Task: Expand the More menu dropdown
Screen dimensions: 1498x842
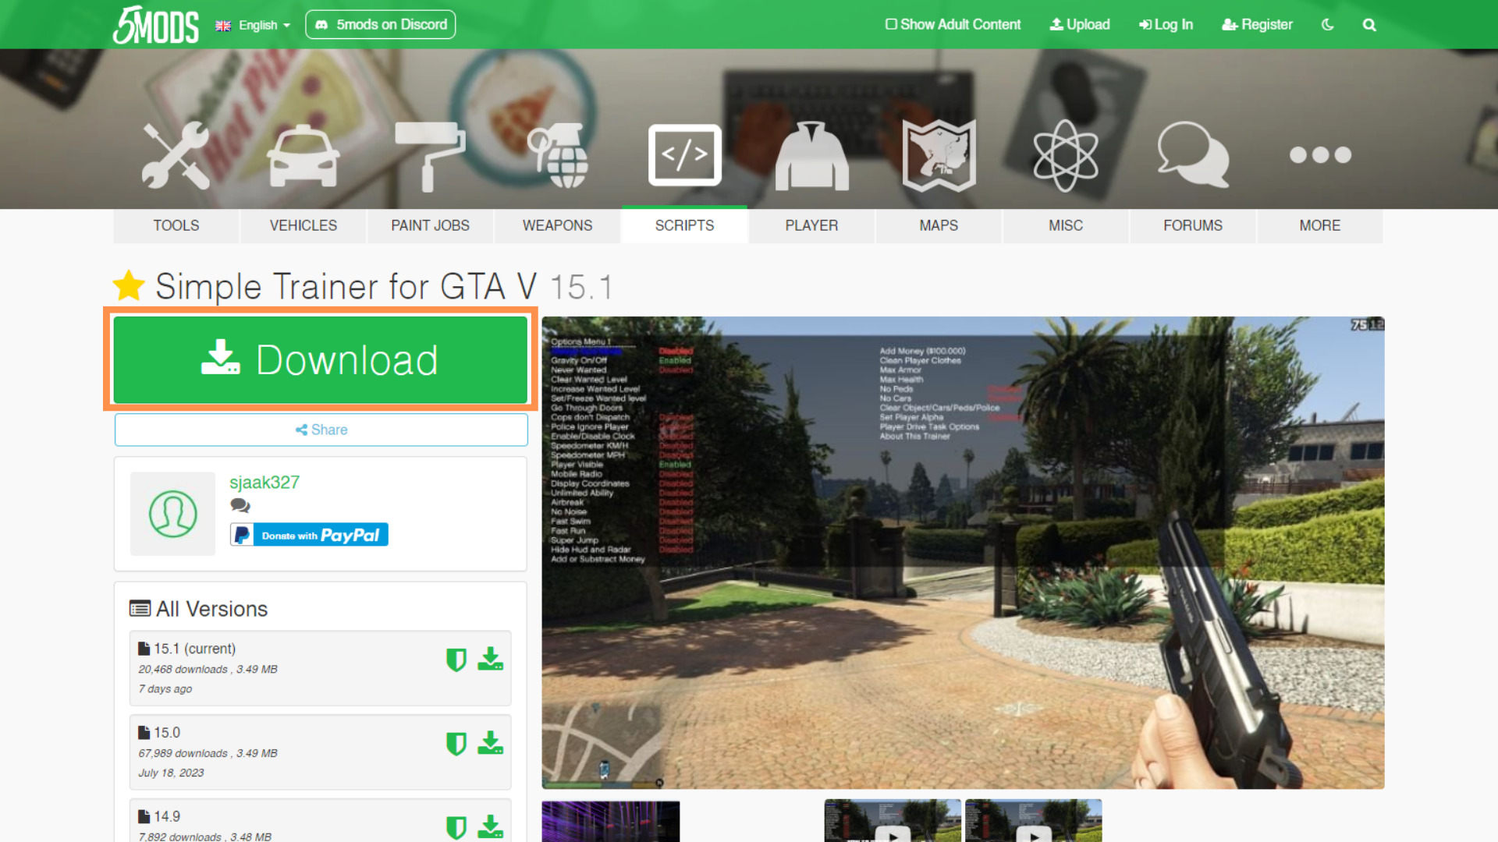Action: (x=1320, y=225)
